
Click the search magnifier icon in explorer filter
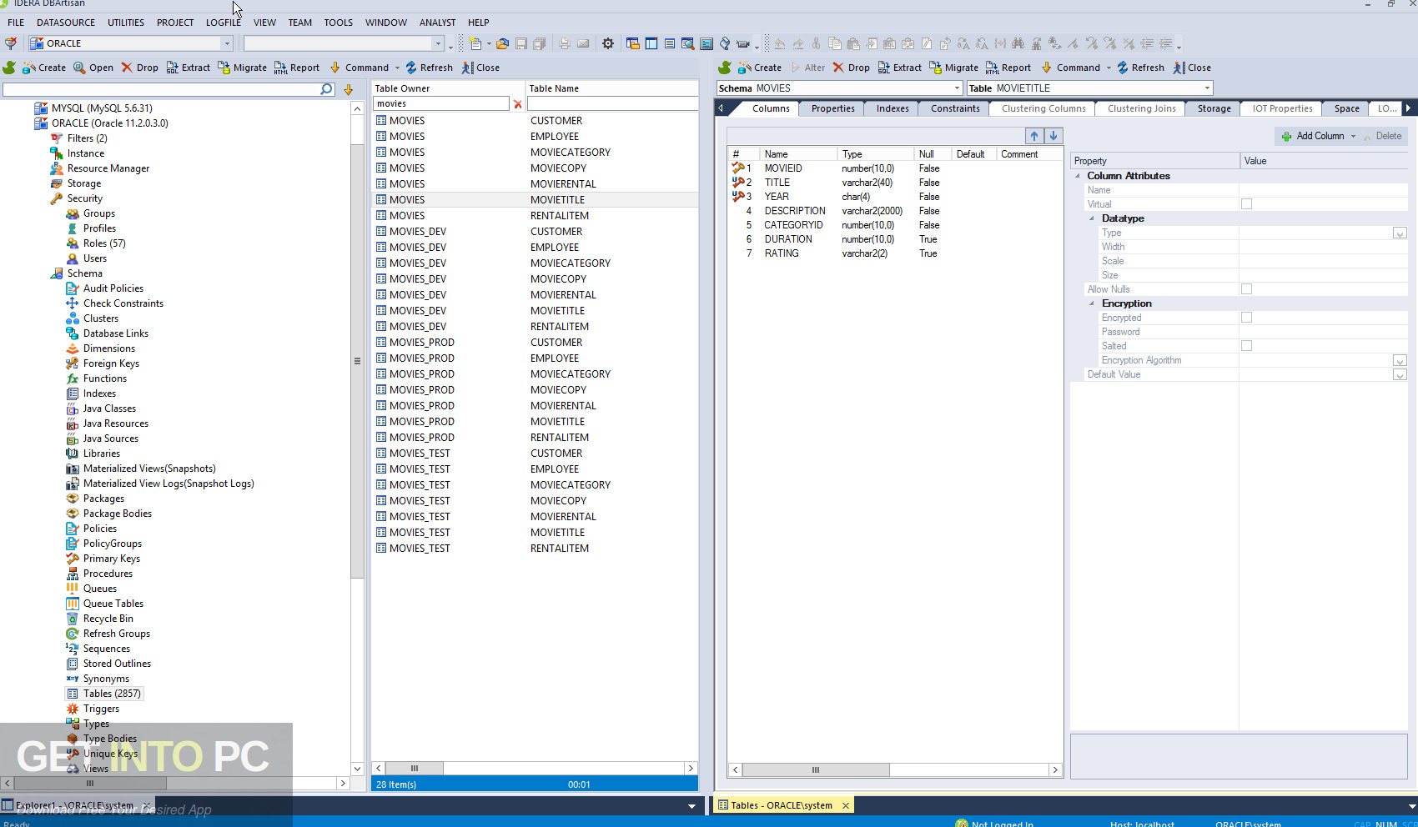tap(326, 89)
